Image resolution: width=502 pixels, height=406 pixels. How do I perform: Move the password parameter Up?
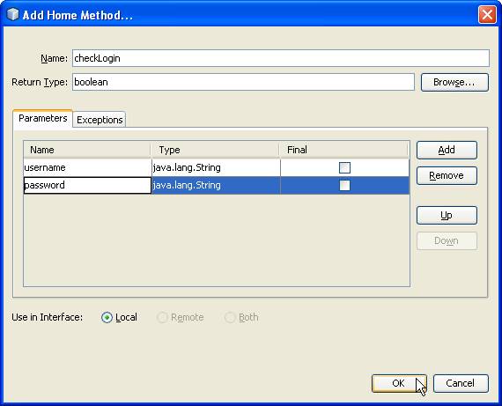coord(447,215)
